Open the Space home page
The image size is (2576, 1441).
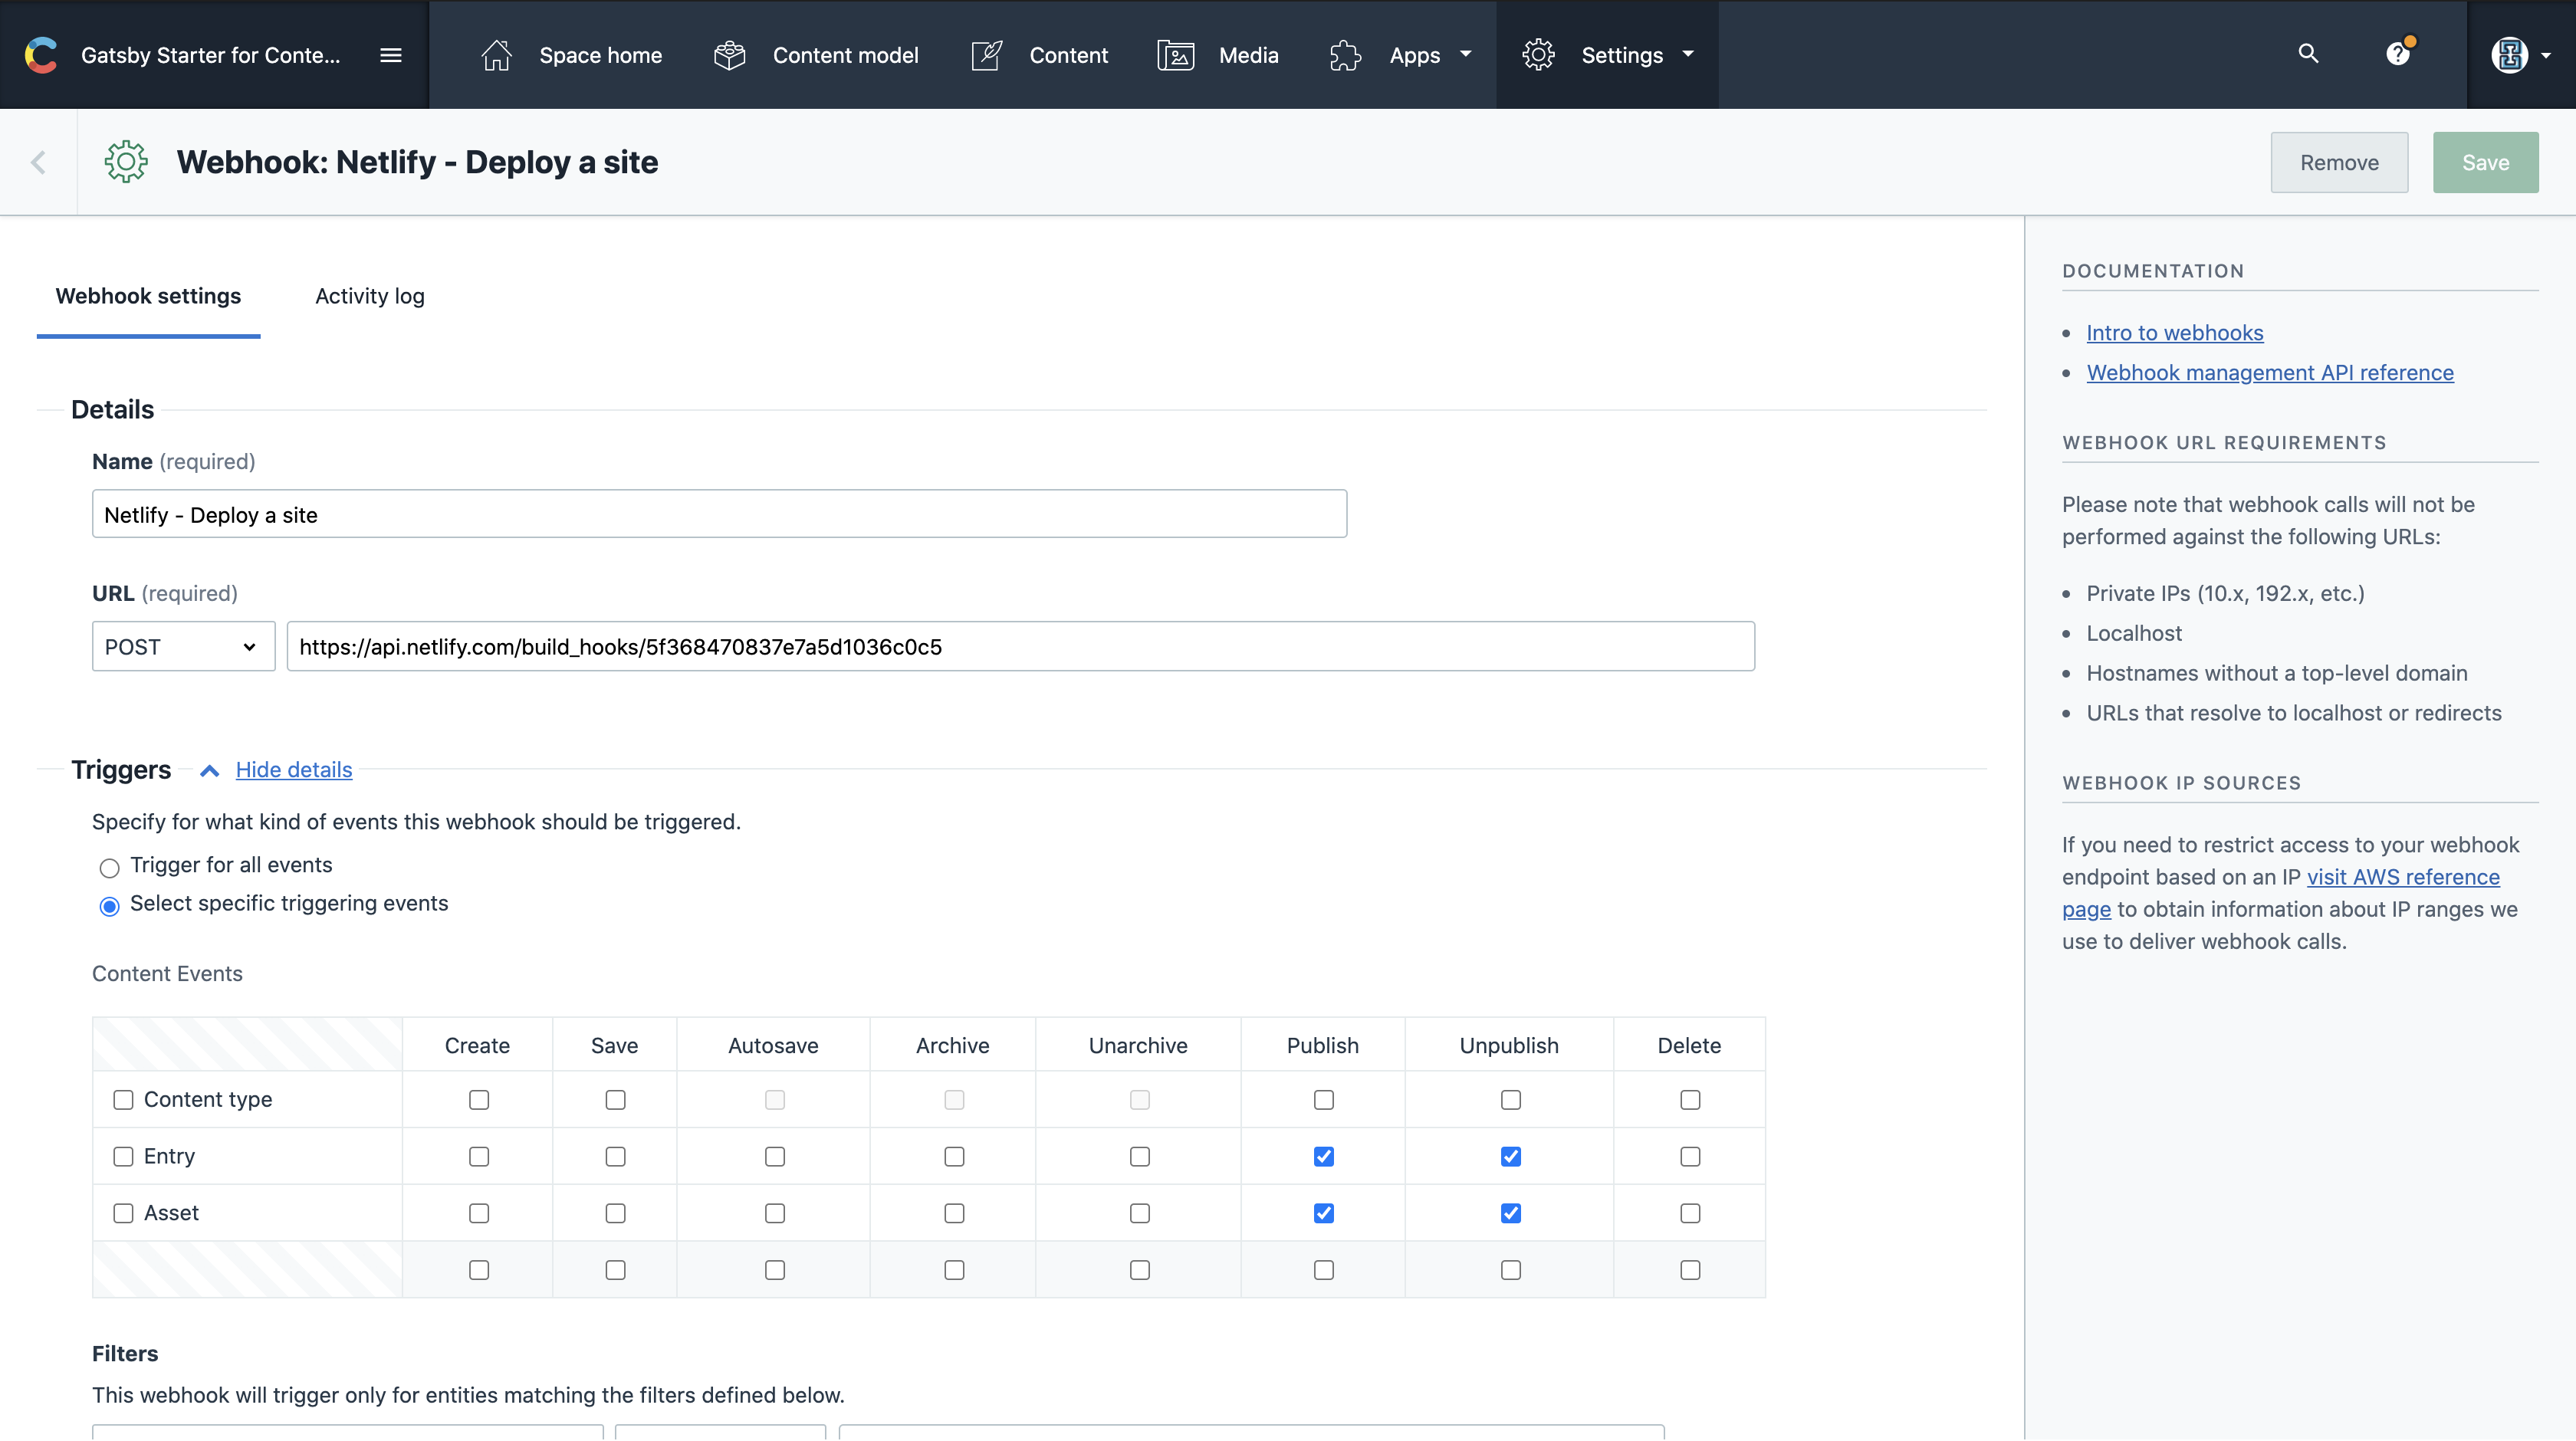pyautogui.click(x=600, y=55)
